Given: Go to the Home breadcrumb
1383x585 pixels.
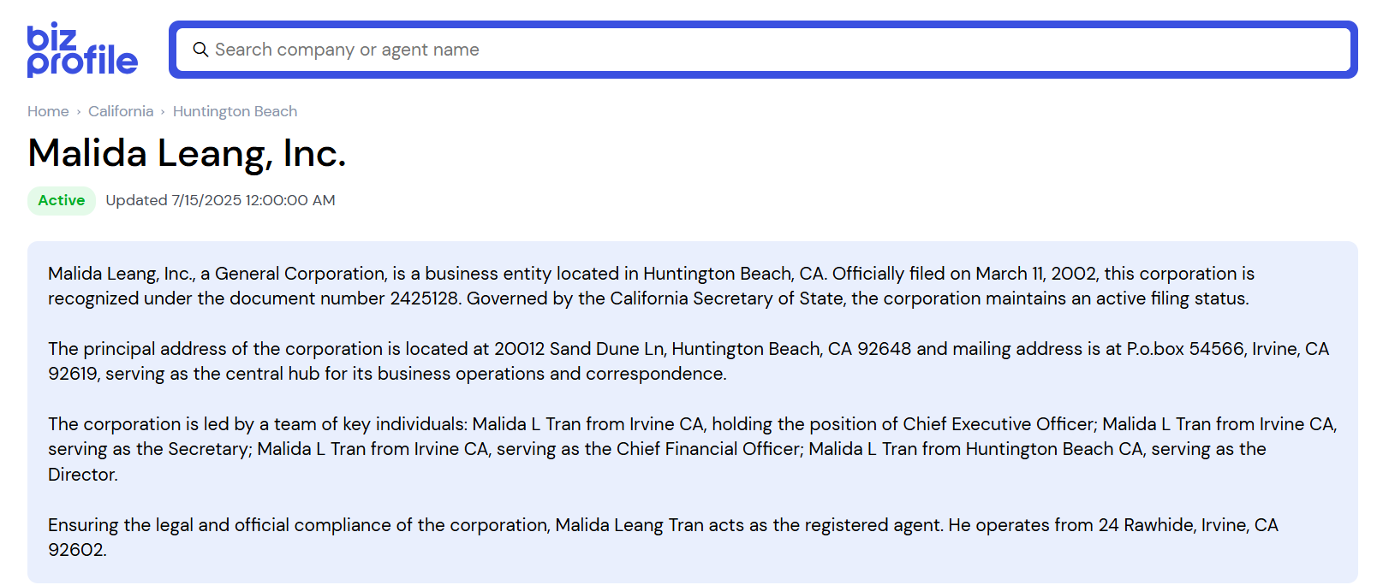Looking at the screenshot, I should coord(48,111).
